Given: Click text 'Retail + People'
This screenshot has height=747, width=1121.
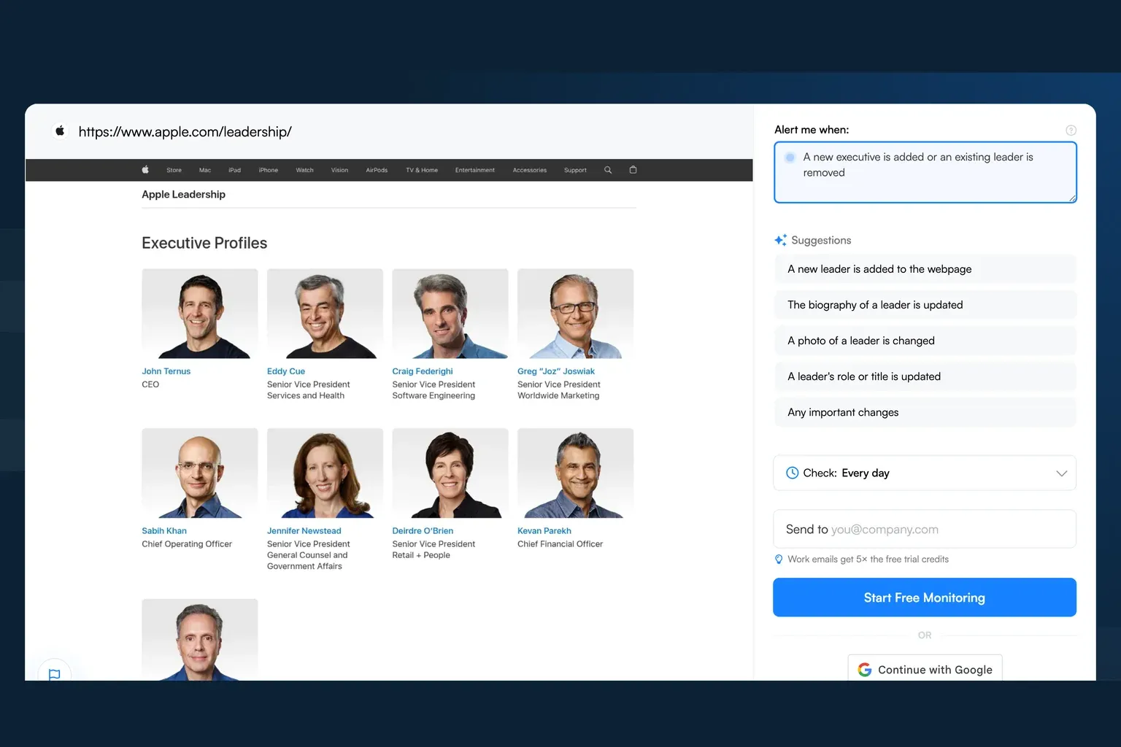Looking at the screenshot, I should (421, 555).
